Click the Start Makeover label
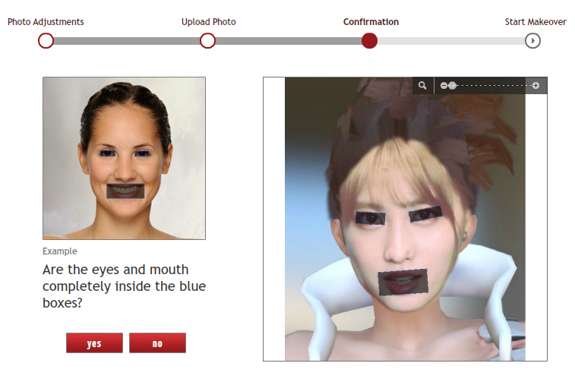575x379 pixels. 536,22
